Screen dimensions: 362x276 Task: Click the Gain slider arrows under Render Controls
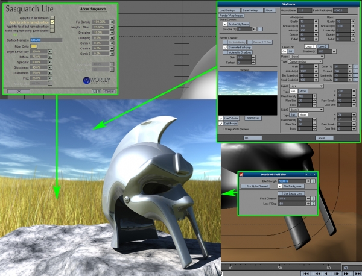(x=253, y=57)
